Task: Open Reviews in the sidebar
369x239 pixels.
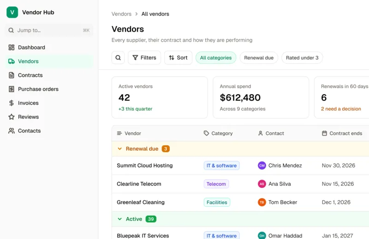Action: (49, 117)
